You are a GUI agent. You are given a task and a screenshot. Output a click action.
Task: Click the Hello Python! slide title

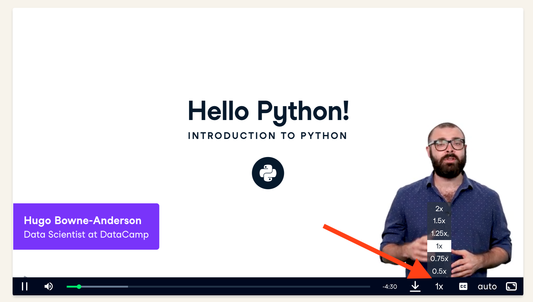coord(268,111)
